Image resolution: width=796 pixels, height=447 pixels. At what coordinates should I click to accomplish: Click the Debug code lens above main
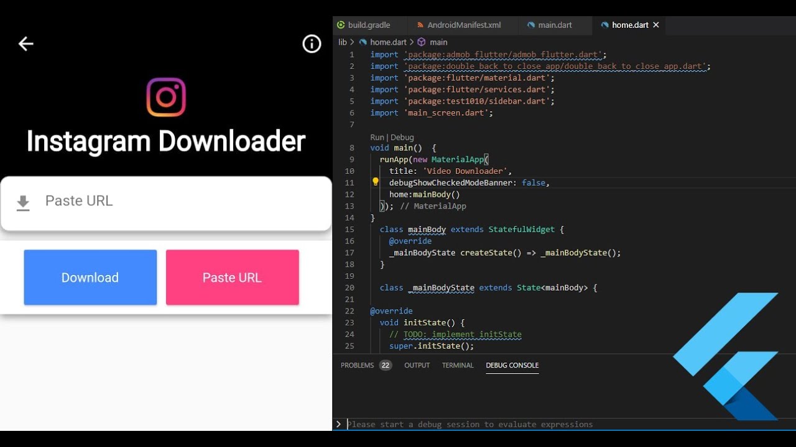coord(402,137)
